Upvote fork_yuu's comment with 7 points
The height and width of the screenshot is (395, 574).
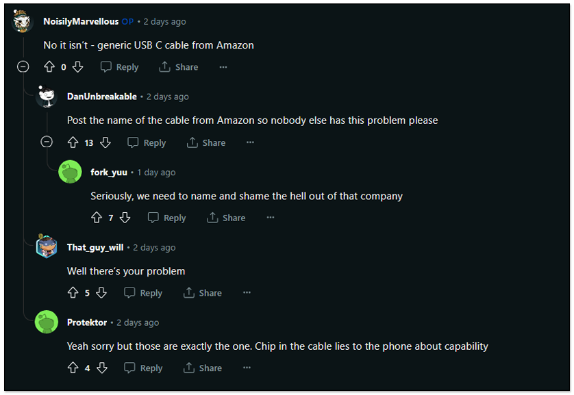[97, 218]
